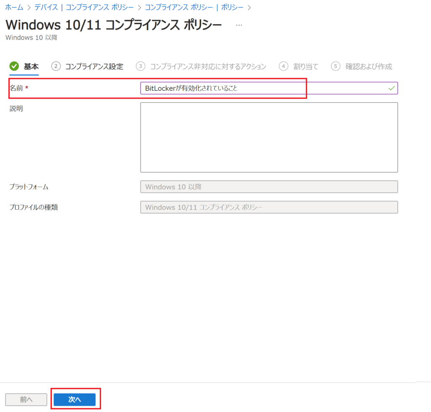Viewport: 431px width, 412px height.
Task: Click the プラットフォーム field showing Windows 10 以降
Action: click(x=269, y=186)
